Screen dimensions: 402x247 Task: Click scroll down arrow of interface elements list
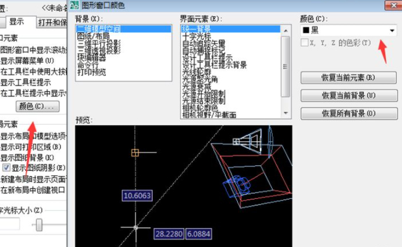pos(286,113)
